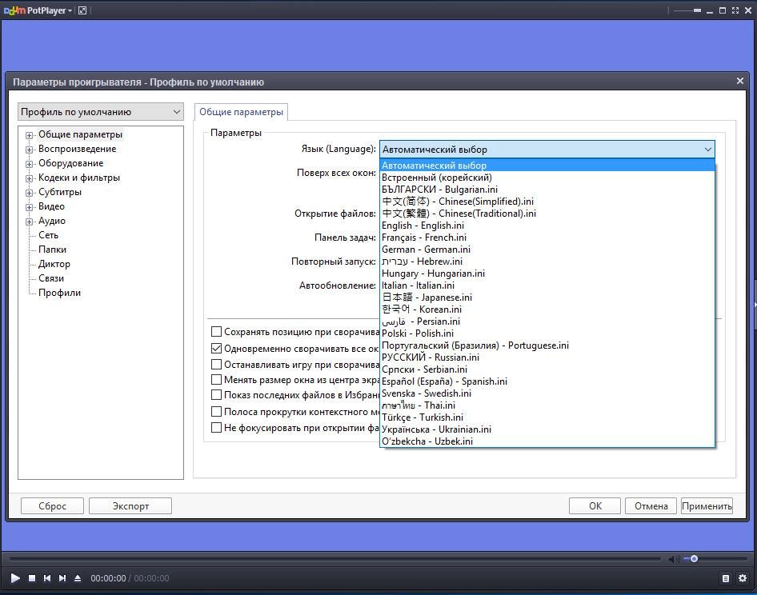This screenshot has height=595, width=757.
Task: Select 'Связи' in the settings tree
Action: (x=51, y=278)
